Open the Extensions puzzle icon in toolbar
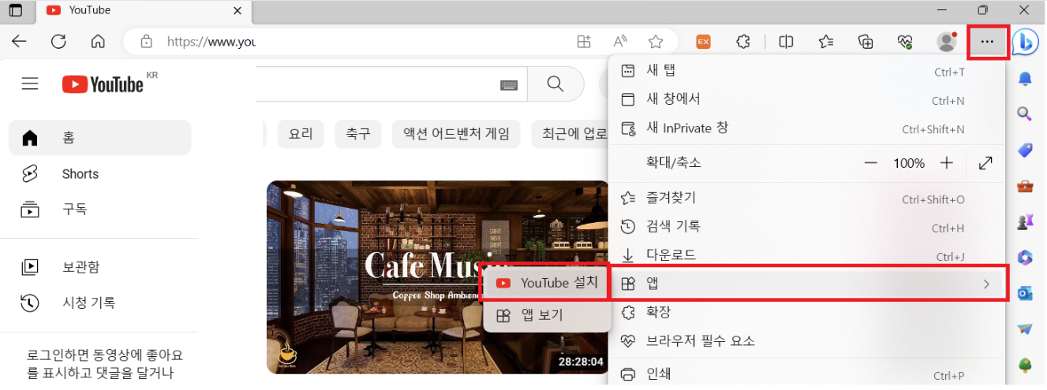1047x390 pixels. [742, 42]
